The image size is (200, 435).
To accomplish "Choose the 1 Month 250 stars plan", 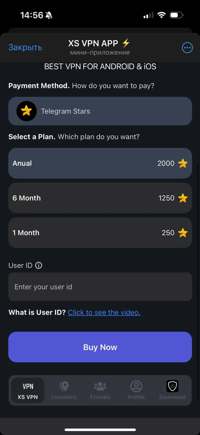I will tap(100, 233).
